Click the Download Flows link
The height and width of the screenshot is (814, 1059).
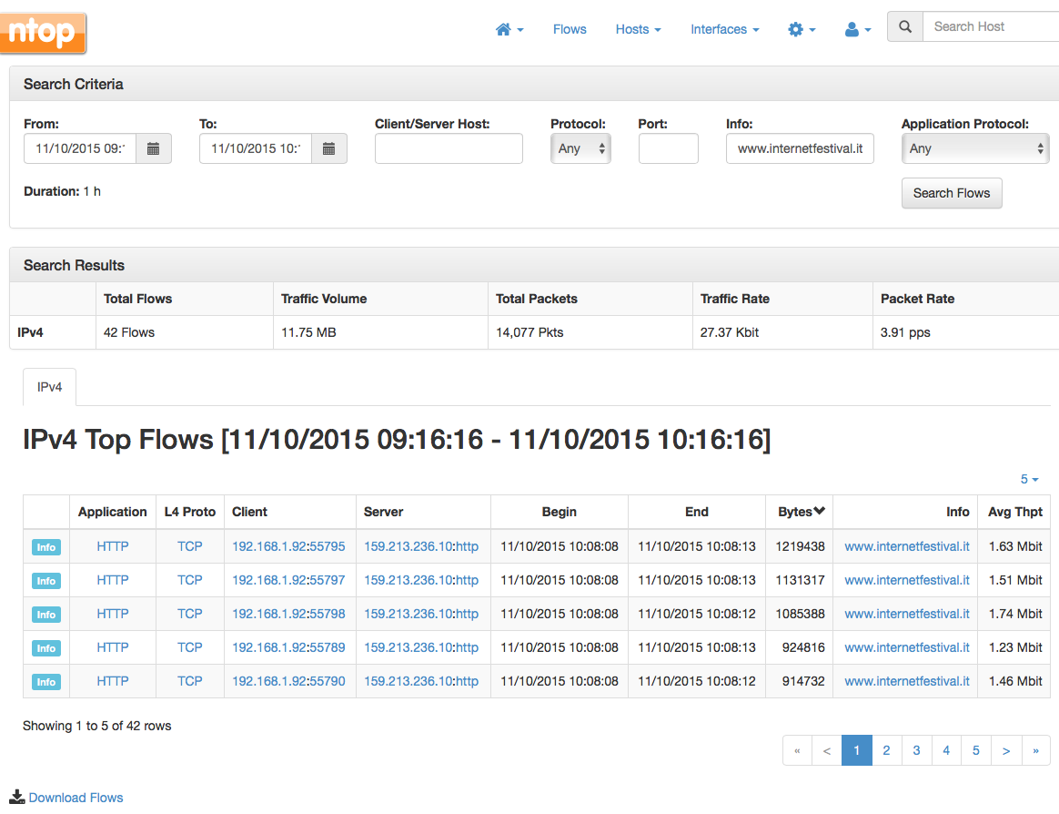tap(76, 798)
